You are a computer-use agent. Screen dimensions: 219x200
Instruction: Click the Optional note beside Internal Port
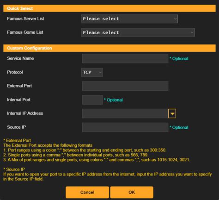(113, 100)
